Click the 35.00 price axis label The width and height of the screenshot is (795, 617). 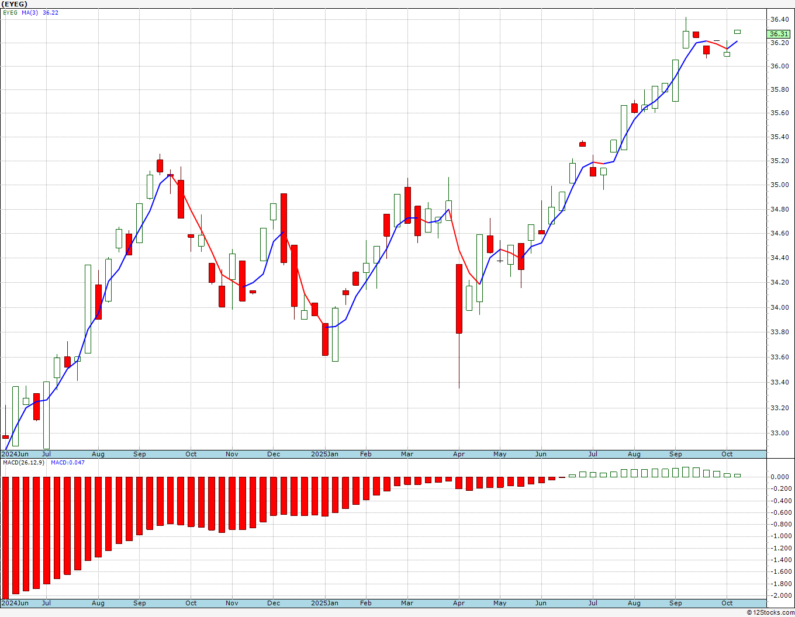(x=779, y=185)
